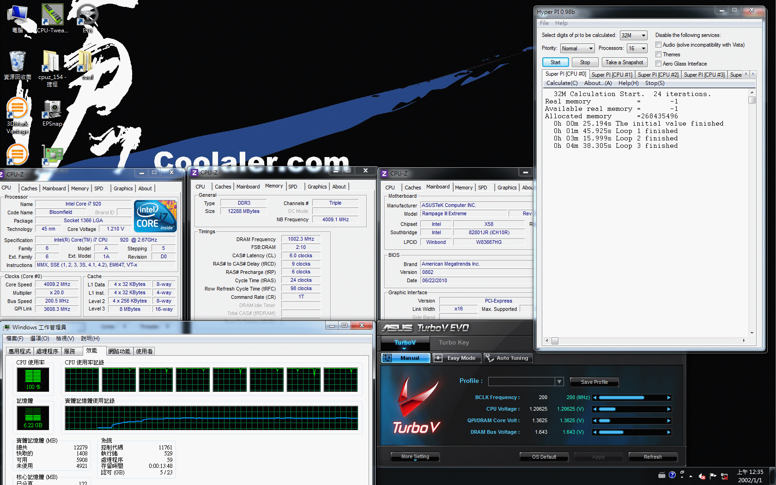
Task: Open Calculate(C) menu in Super PI
Action: pyautogui.click(x=562, y=83)
